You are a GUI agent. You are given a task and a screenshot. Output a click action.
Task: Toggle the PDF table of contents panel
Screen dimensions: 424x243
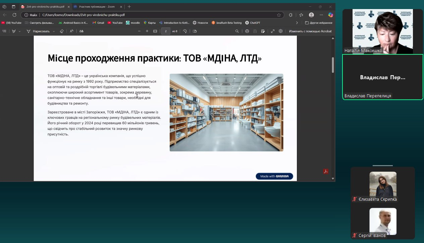coord(4,31)
